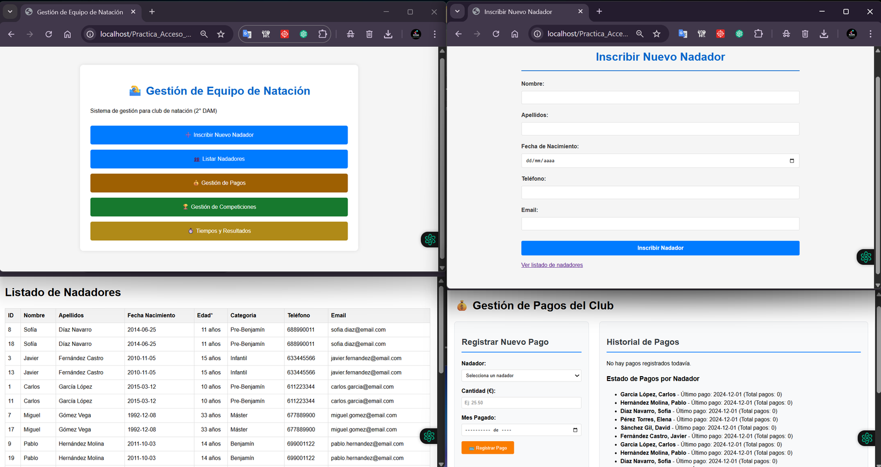Reload the Gestión de Equipo de Natación page

click(48, 34)
